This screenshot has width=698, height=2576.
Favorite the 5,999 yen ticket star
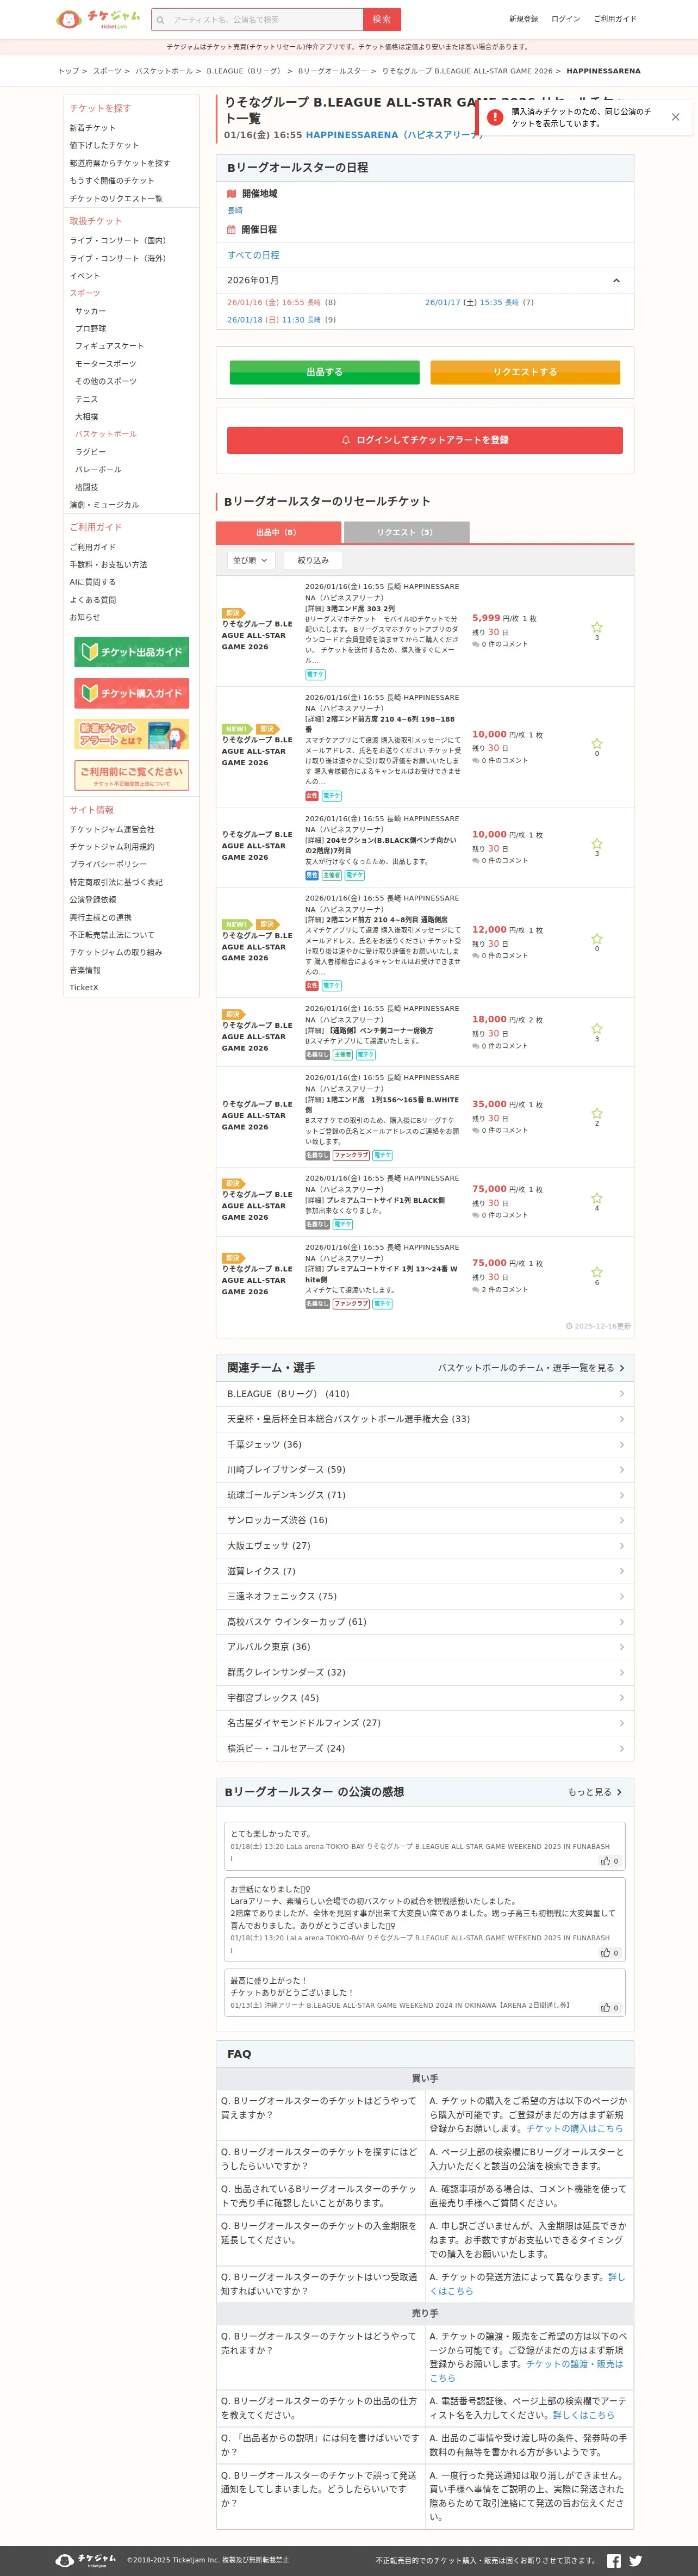(597, 627)
